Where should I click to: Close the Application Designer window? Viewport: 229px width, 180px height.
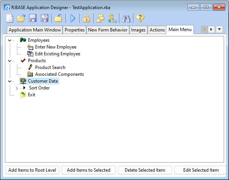click(x=219, y=7)
